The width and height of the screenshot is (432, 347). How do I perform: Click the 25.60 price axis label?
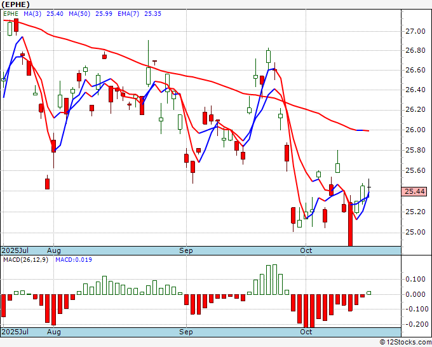coord(415,170)
